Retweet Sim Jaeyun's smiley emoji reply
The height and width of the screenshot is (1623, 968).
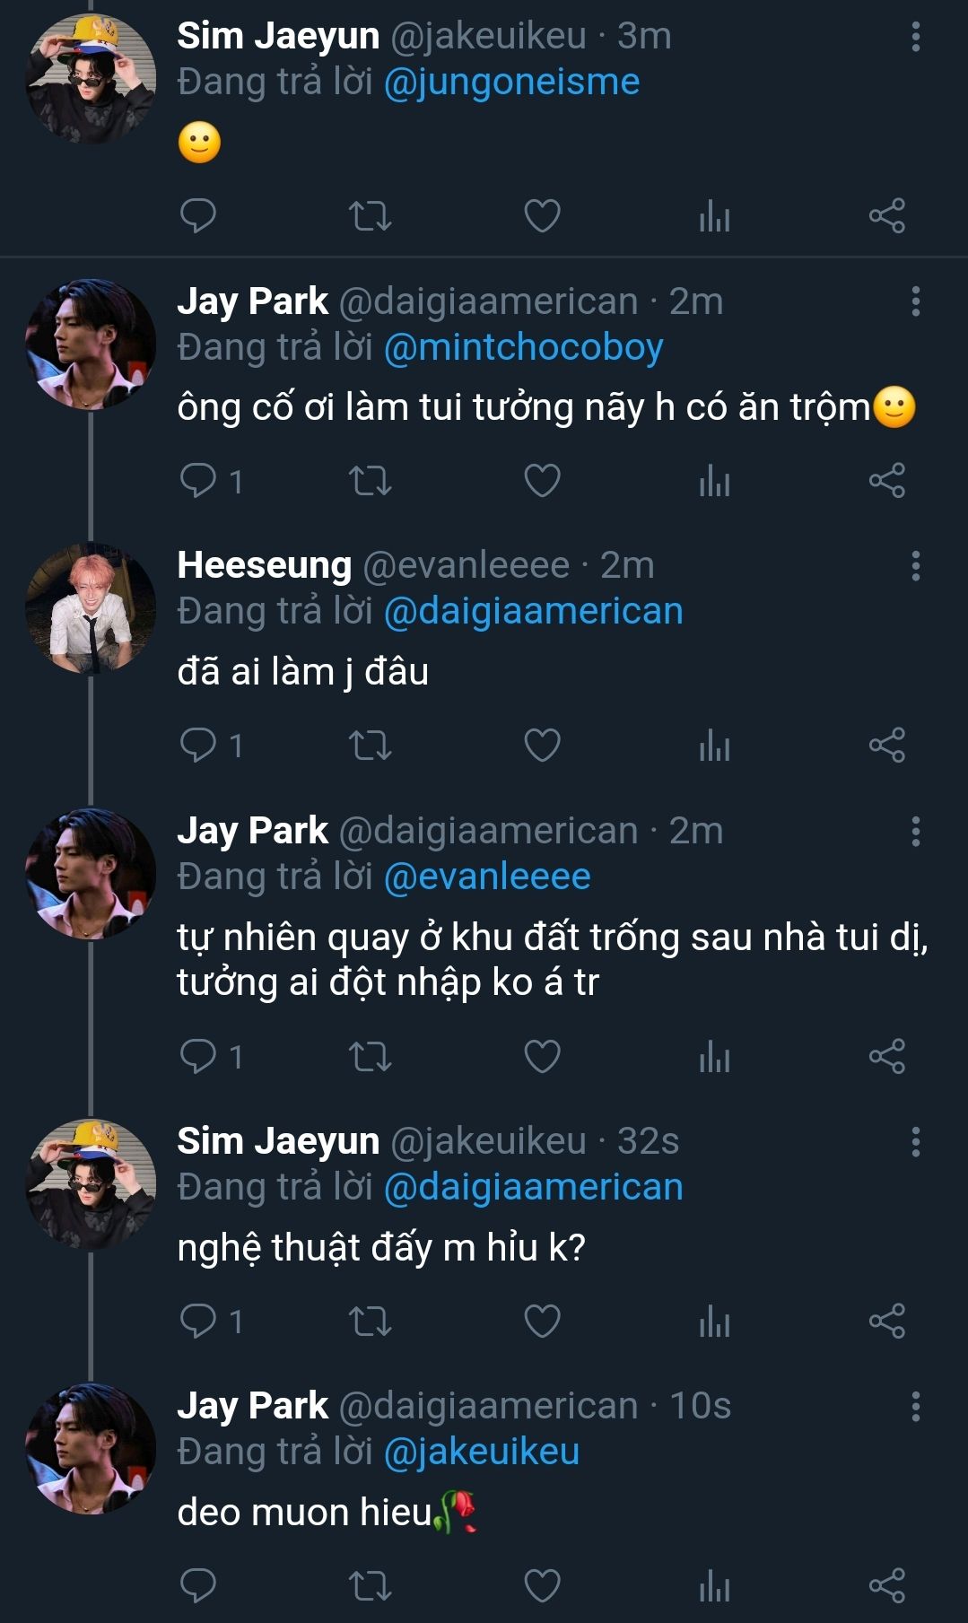(370, 216)
